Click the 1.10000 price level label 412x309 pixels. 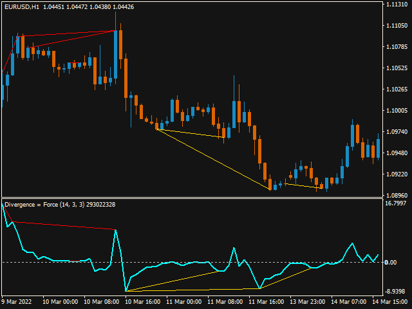click(396, 110)
